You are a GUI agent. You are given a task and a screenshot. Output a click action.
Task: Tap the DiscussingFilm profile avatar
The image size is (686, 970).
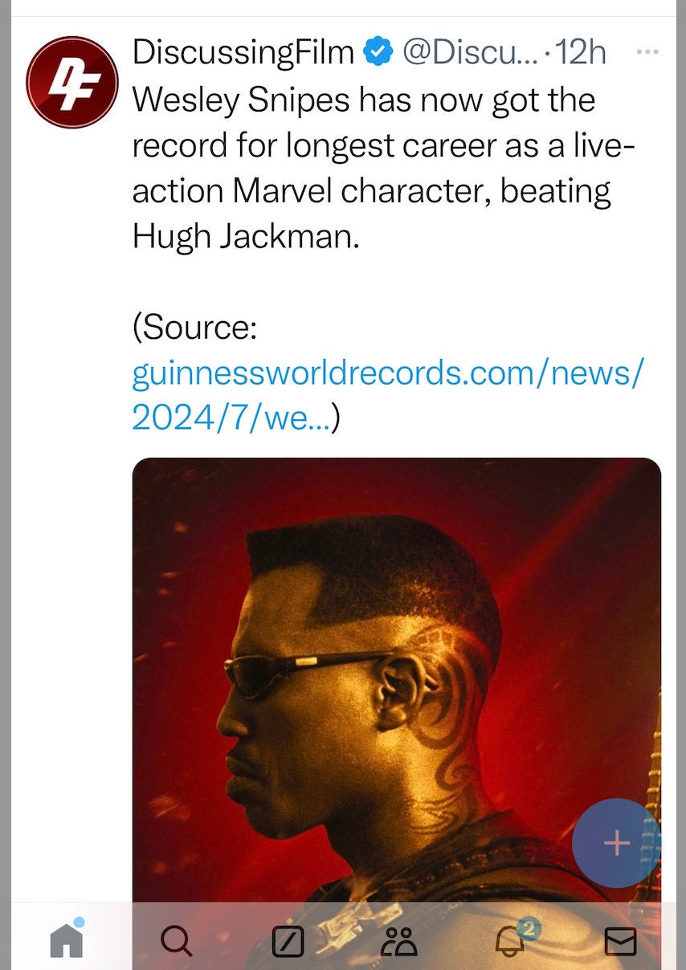coord(72,82)
